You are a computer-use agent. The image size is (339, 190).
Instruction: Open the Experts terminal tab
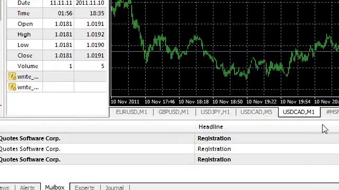[x=85, y=187]
